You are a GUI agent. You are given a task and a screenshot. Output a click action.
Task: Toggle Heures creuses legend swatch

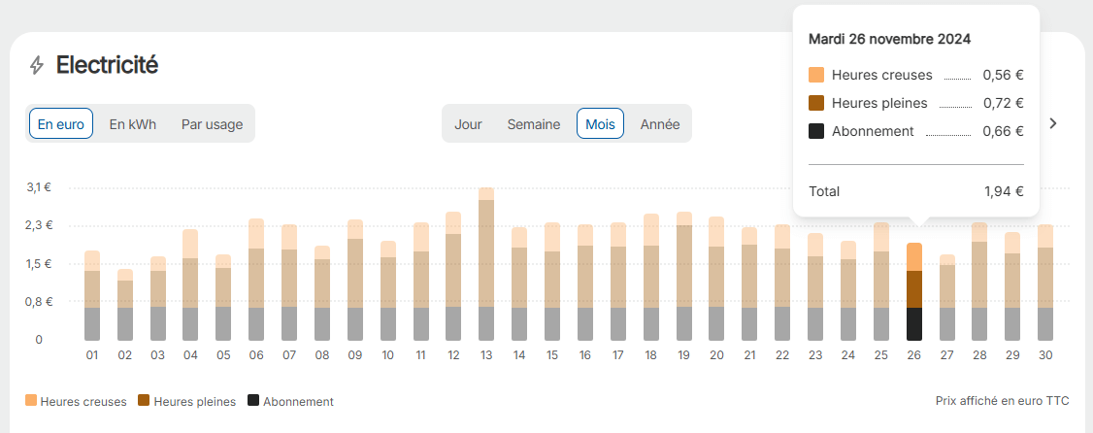pos(31,400)
